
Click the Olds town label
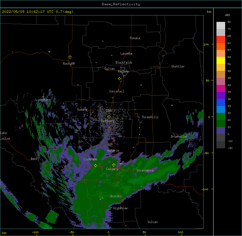(x=109, y=110)
